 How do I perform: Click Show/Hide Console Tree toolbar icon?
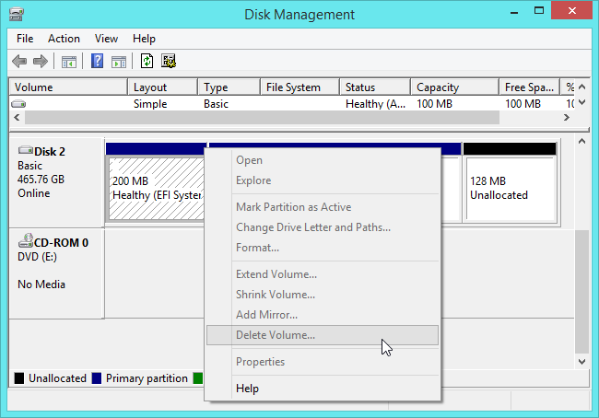click(68, 62)
